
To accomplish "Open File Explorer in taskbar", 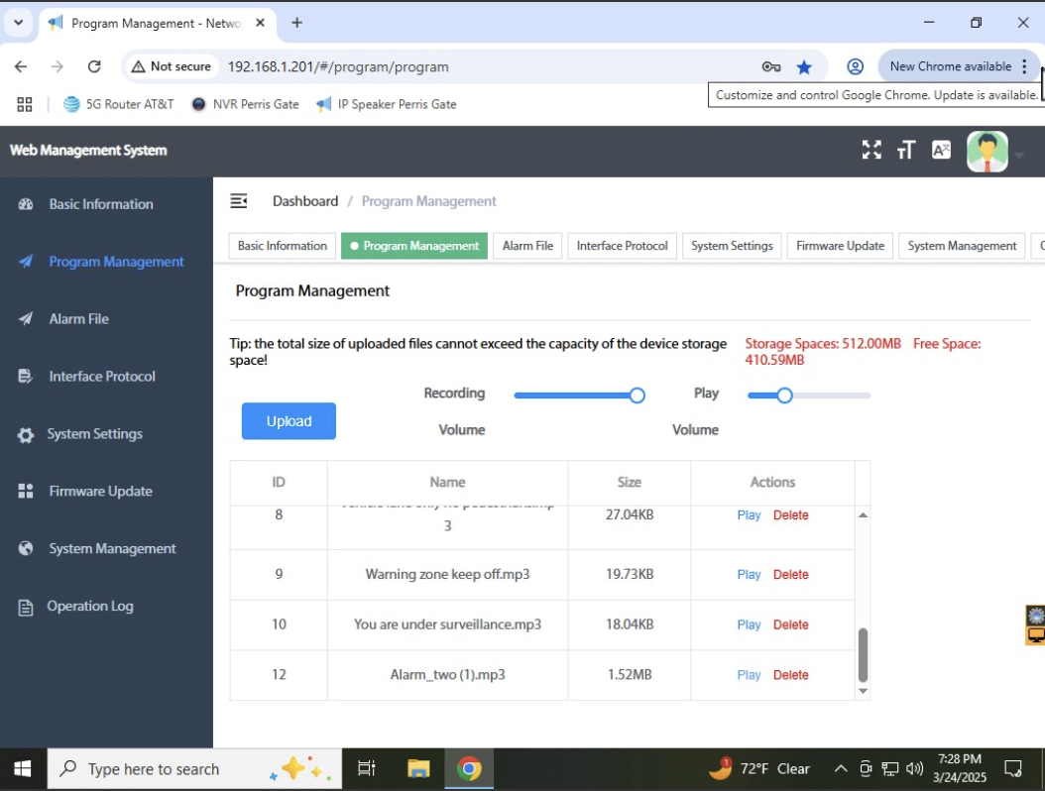I will pyautogui.click(x=417, y=769).
